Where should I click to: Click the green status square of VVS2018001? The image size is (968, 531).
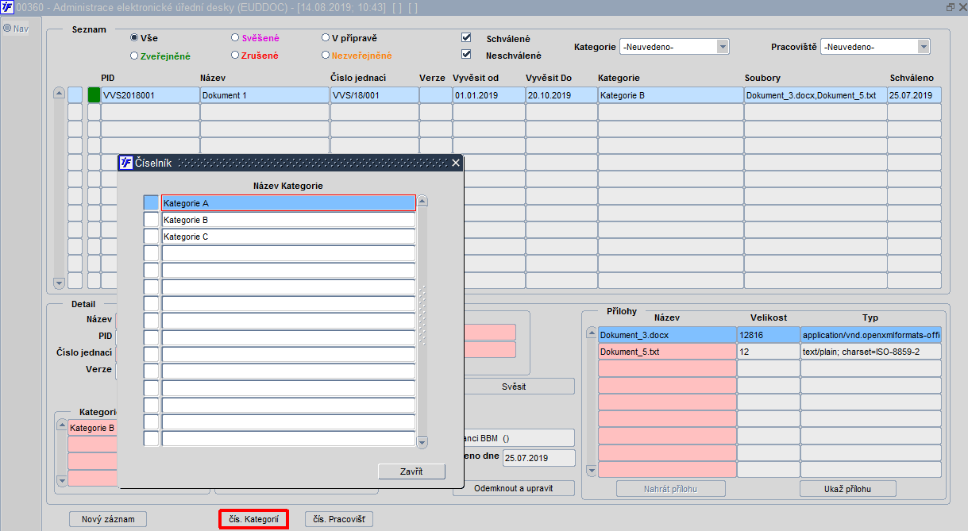click(94, 95)
